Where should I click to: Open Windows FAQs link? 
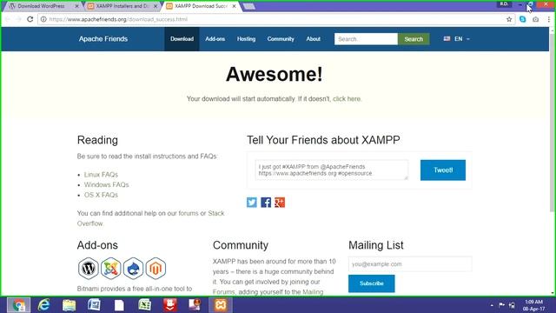(106, 184)
